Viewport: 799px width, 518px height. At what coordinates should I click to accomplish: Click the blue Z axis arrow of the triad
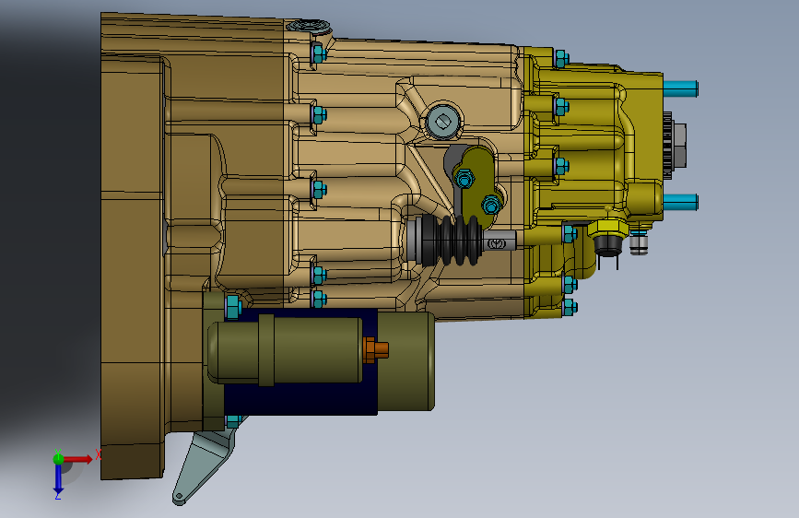tap(58, 479)
